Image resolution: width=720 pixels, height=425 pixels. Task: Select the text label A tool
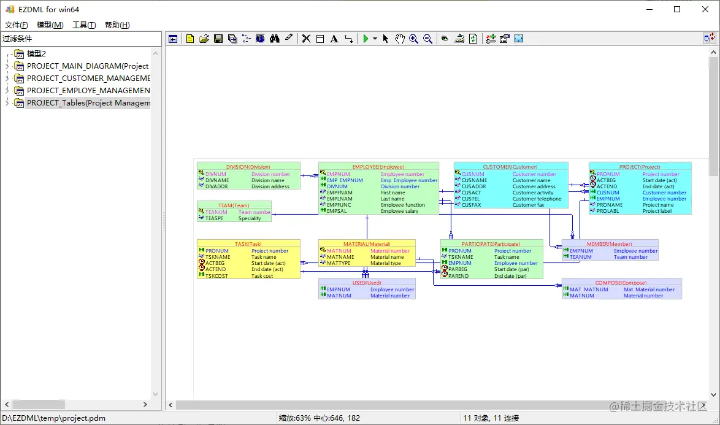[x=334, y=39]
